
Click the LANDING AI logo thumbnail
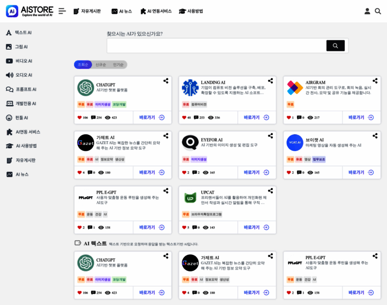click(190, 87)
